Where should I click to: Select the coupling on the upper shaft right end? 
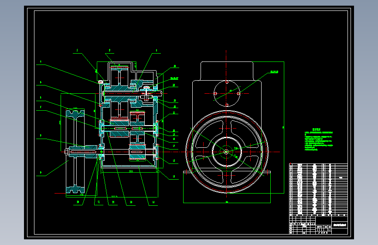pos(147,93)
